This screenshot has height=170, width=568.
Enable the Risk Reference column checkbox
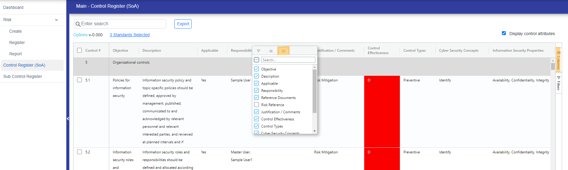256,105
